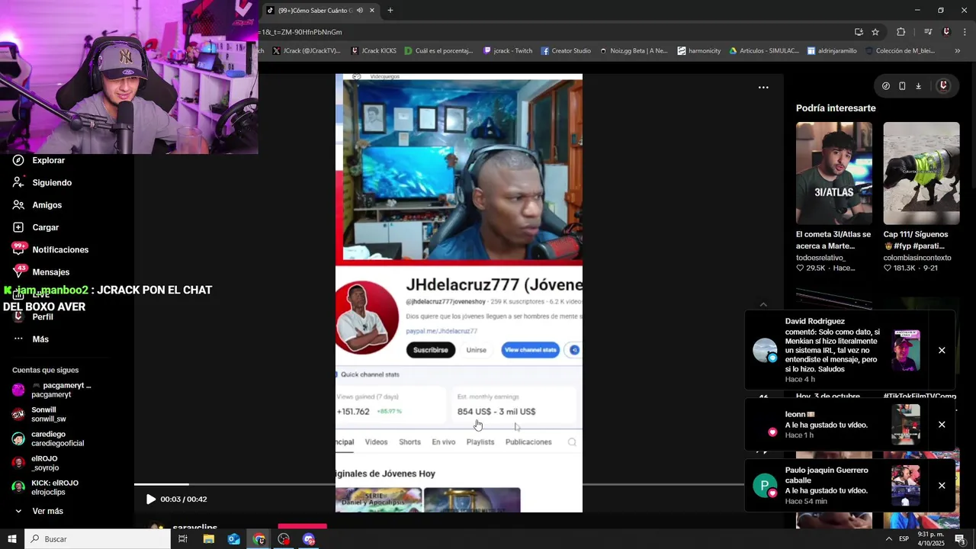Viewport: 976px width, 549px height.
Task: Open the video three-dots options menu
Action: [763, 88]
